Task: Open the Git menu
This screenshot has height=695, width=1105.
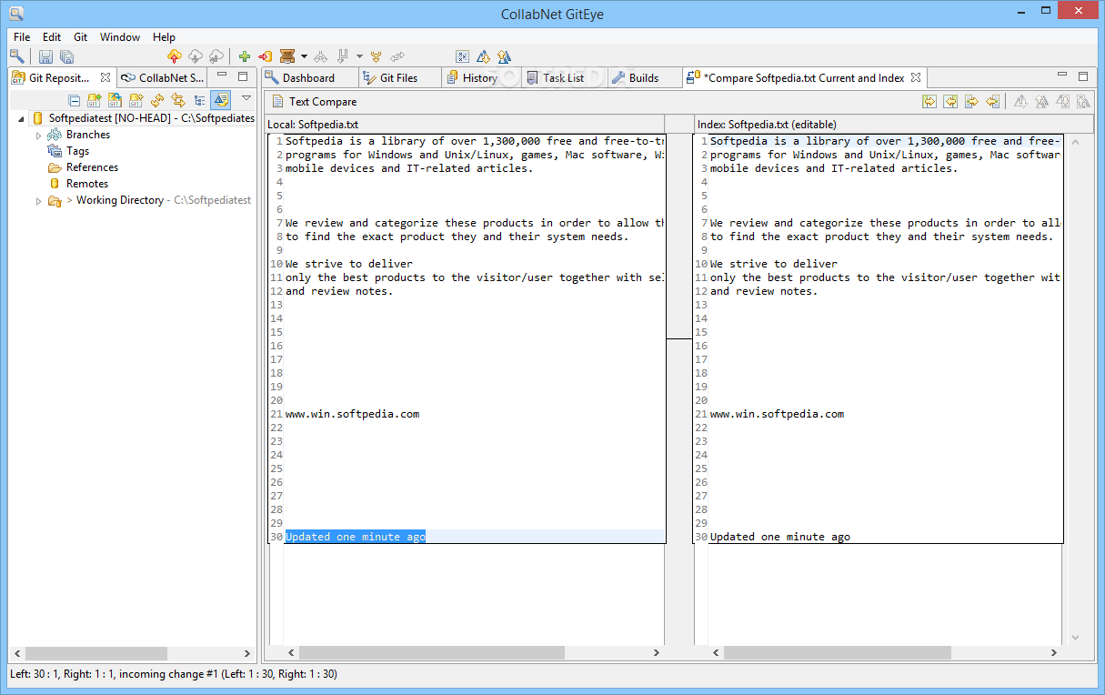Action: click(x=81, y=37)
